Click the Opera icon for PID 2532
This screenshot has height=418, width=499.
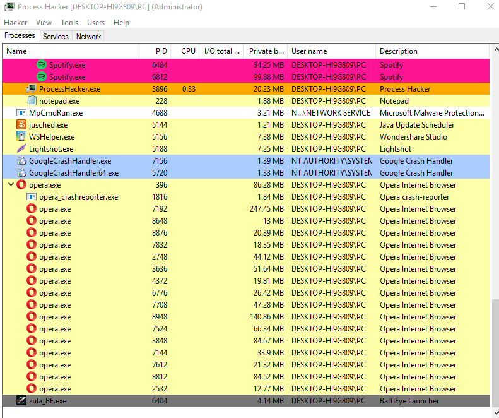point(32,389)
